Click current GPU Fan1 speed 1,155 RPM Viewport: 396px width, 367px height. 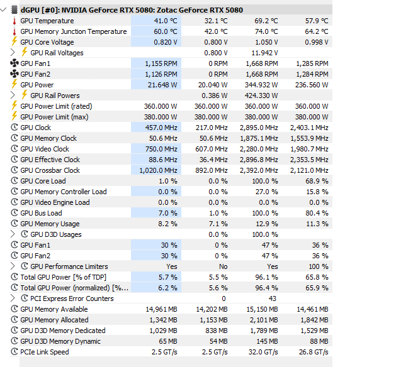point(161,63)
